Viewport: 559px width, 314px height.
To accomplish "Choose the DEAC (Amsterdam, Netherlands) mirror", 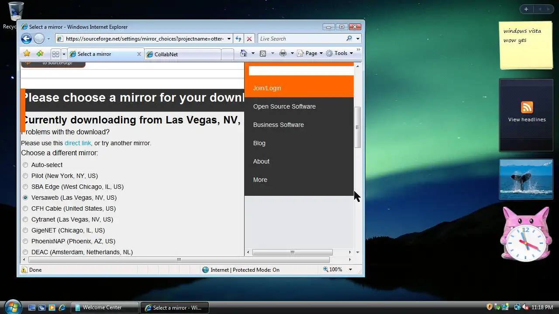I will click(x=25, y=252).
